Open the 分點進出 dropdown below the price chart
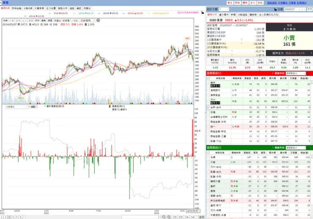The height and width of the screenshot is (219, 313). (x=17, y=107)
